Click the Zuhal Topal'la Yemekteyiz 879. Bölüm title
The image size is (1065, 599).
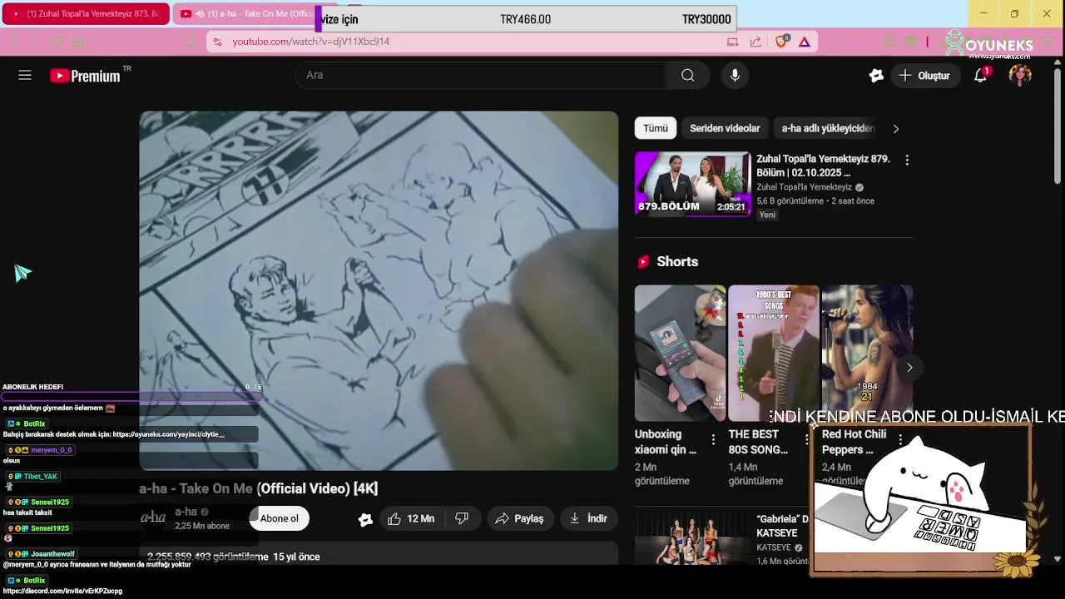823,166
